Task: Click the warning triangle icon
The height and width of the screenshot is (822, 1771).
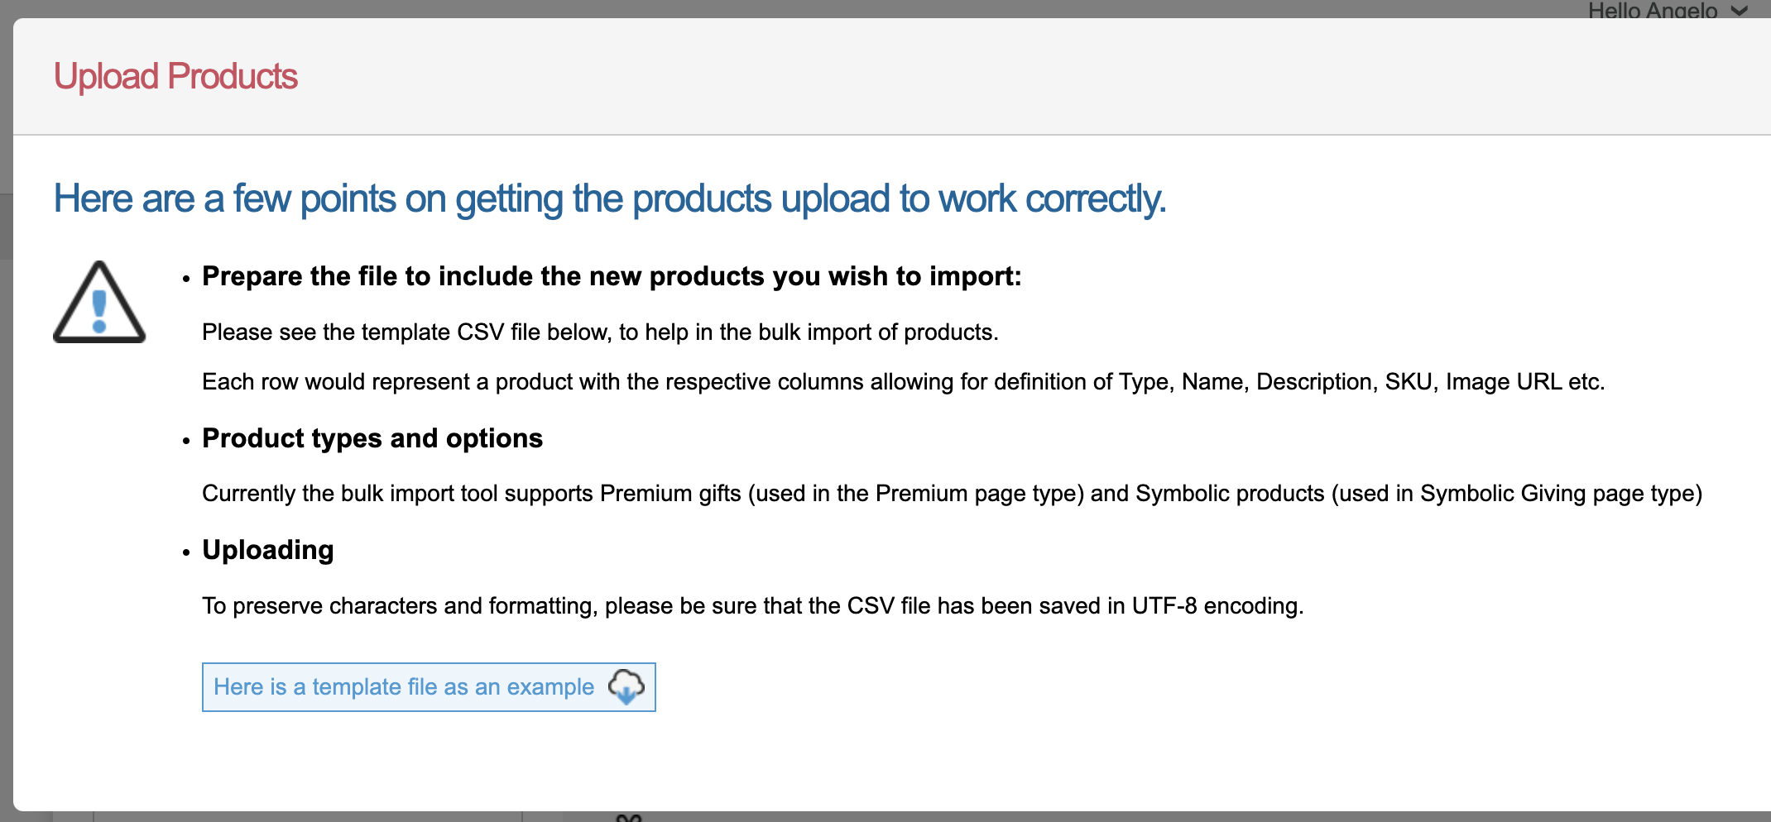Action: (x=99, y=303)
